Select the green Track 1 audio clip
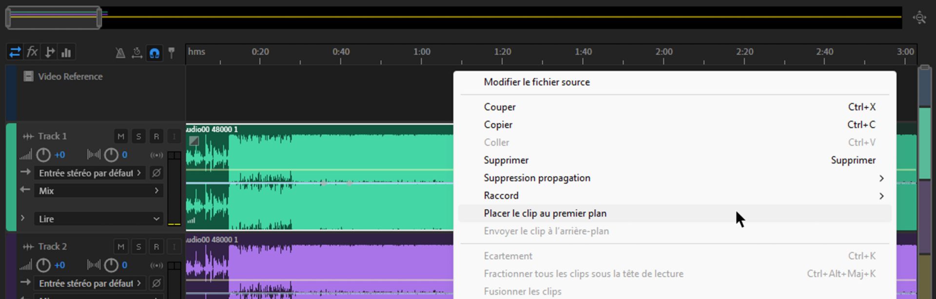Image resolution: width=936 pixels, height=299 pixels. 319,177
